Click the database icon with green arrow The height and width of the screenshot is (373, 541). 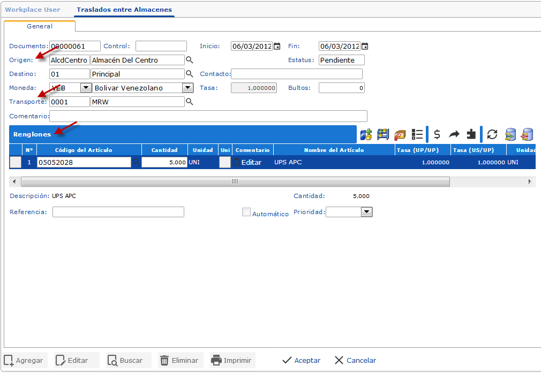click(510, 134)
